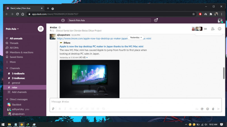Open the Yesterday date dropdown

(136, 38)
